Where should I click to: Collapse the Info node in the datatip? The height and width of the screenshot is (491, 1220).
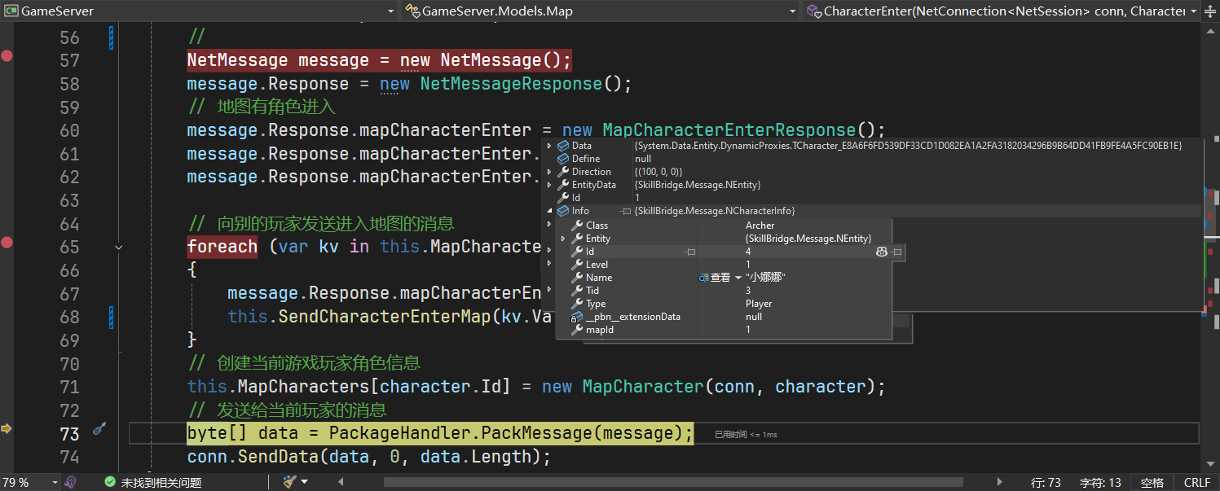point(549,211)
